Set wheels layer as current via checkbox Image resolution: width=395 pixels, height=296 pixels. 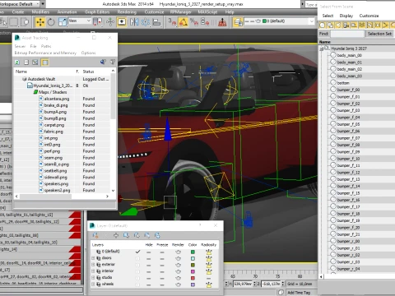(x=137, y=284)
